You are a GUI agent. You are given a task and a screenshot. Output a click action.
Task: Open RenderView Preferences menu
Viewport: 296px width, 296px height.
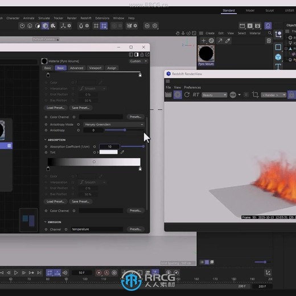(x=192, y=88)
